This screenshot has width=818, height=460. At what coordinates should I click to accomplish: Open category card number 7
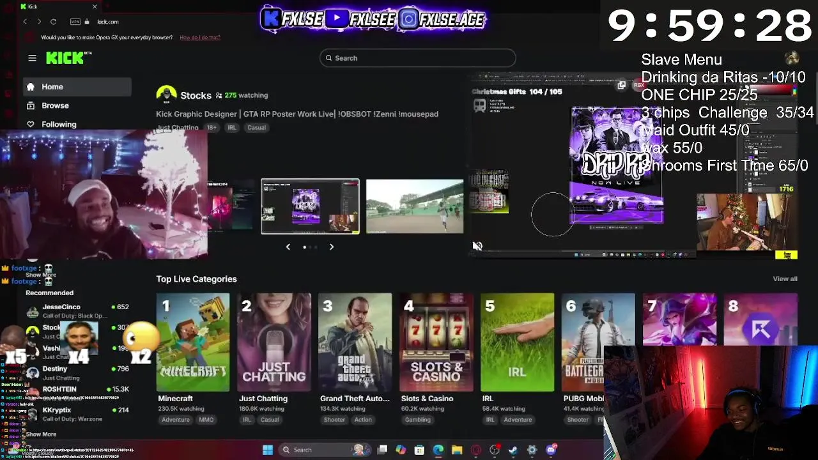pyautogui.click(x=679, y=319)
